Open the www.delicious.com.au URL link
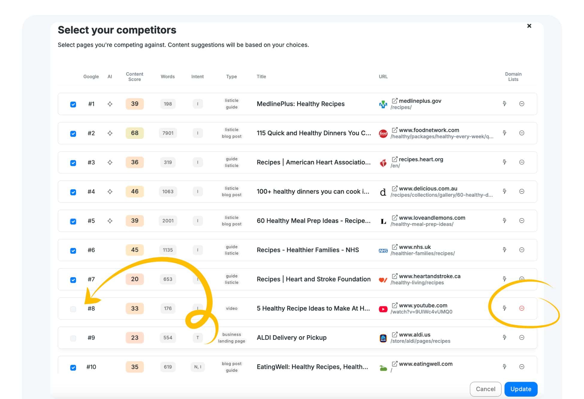This screenshot has height=399, width=584. point(428,188)
